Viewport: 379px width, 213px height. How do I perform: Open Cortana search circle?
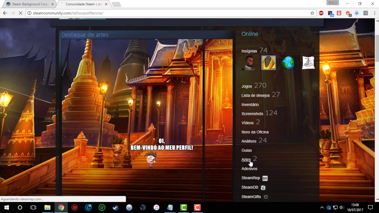tap(20, 207)
